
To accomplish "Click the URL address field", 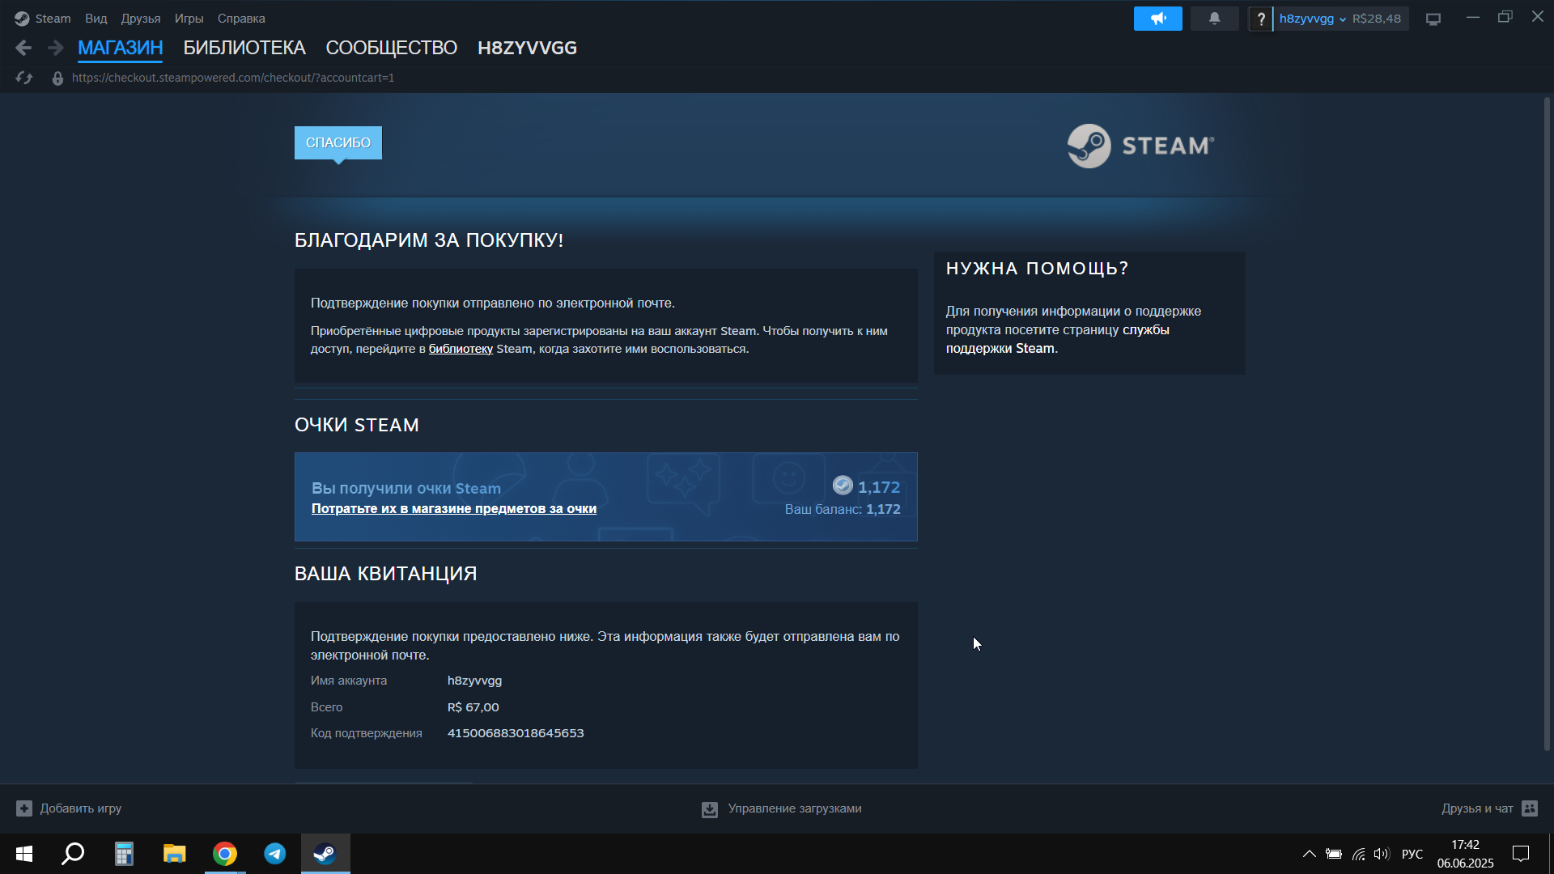I will coord(233,78).
